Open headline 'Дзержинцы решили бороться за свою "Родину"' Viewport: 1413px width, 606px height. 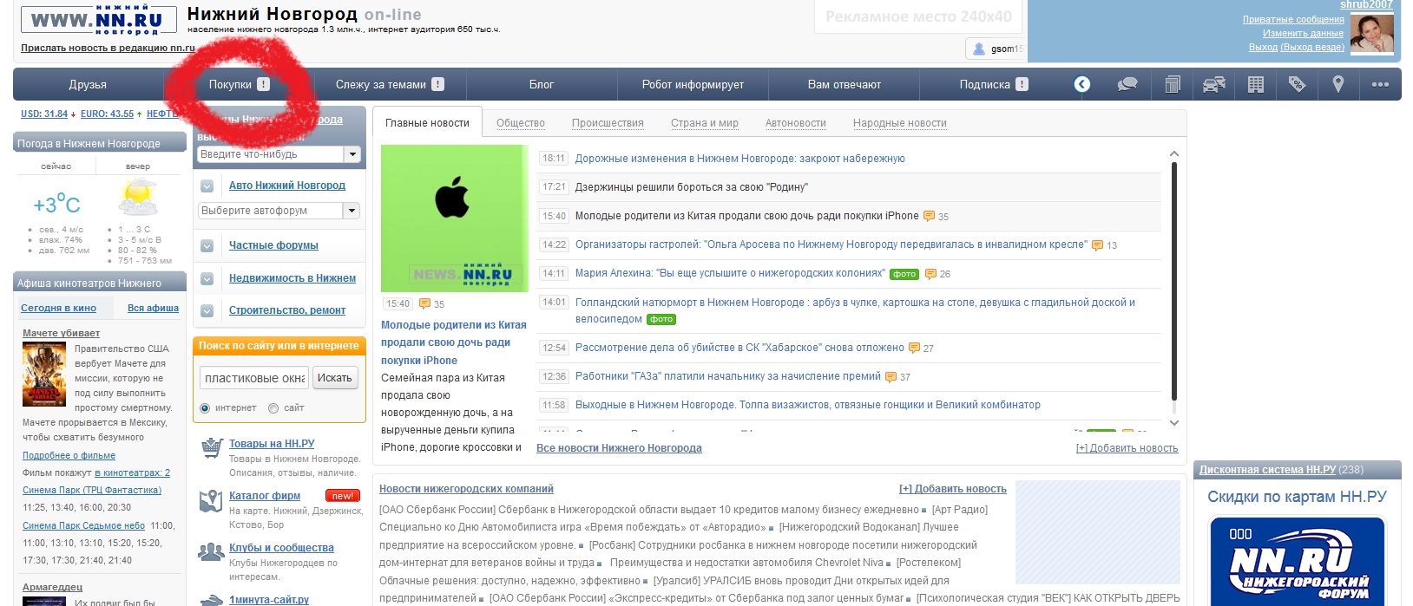click(692, 187)
